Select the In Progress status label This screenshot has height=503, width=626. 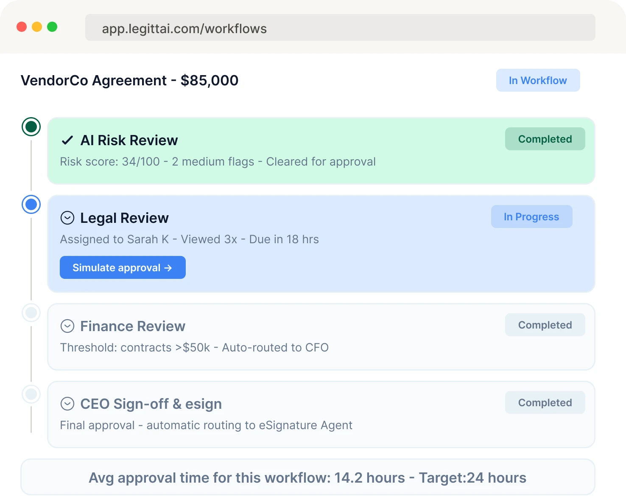click(x=531, y=216)
